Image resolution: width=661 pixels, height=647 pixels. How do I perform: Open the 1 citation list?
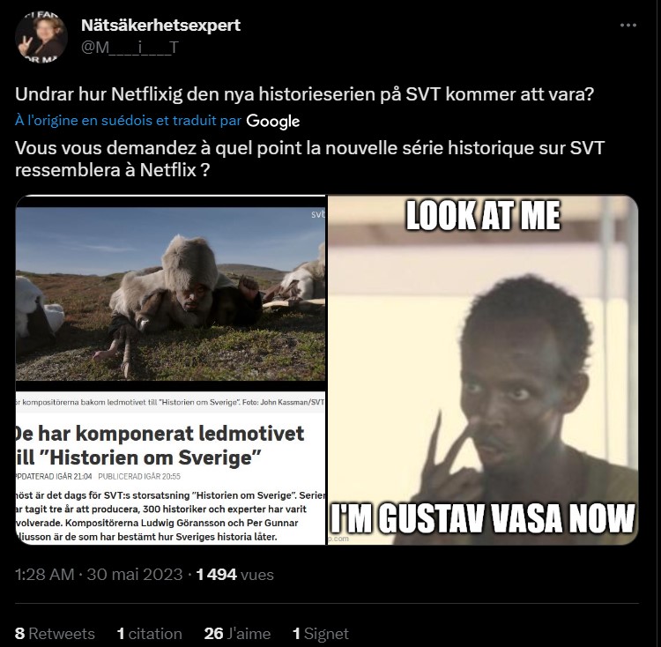tap(149, 634)
